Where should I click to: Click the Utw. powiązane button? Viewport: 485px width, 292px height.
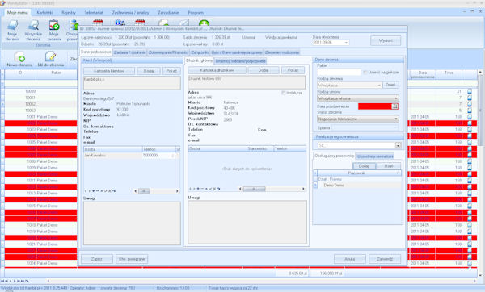132,259
